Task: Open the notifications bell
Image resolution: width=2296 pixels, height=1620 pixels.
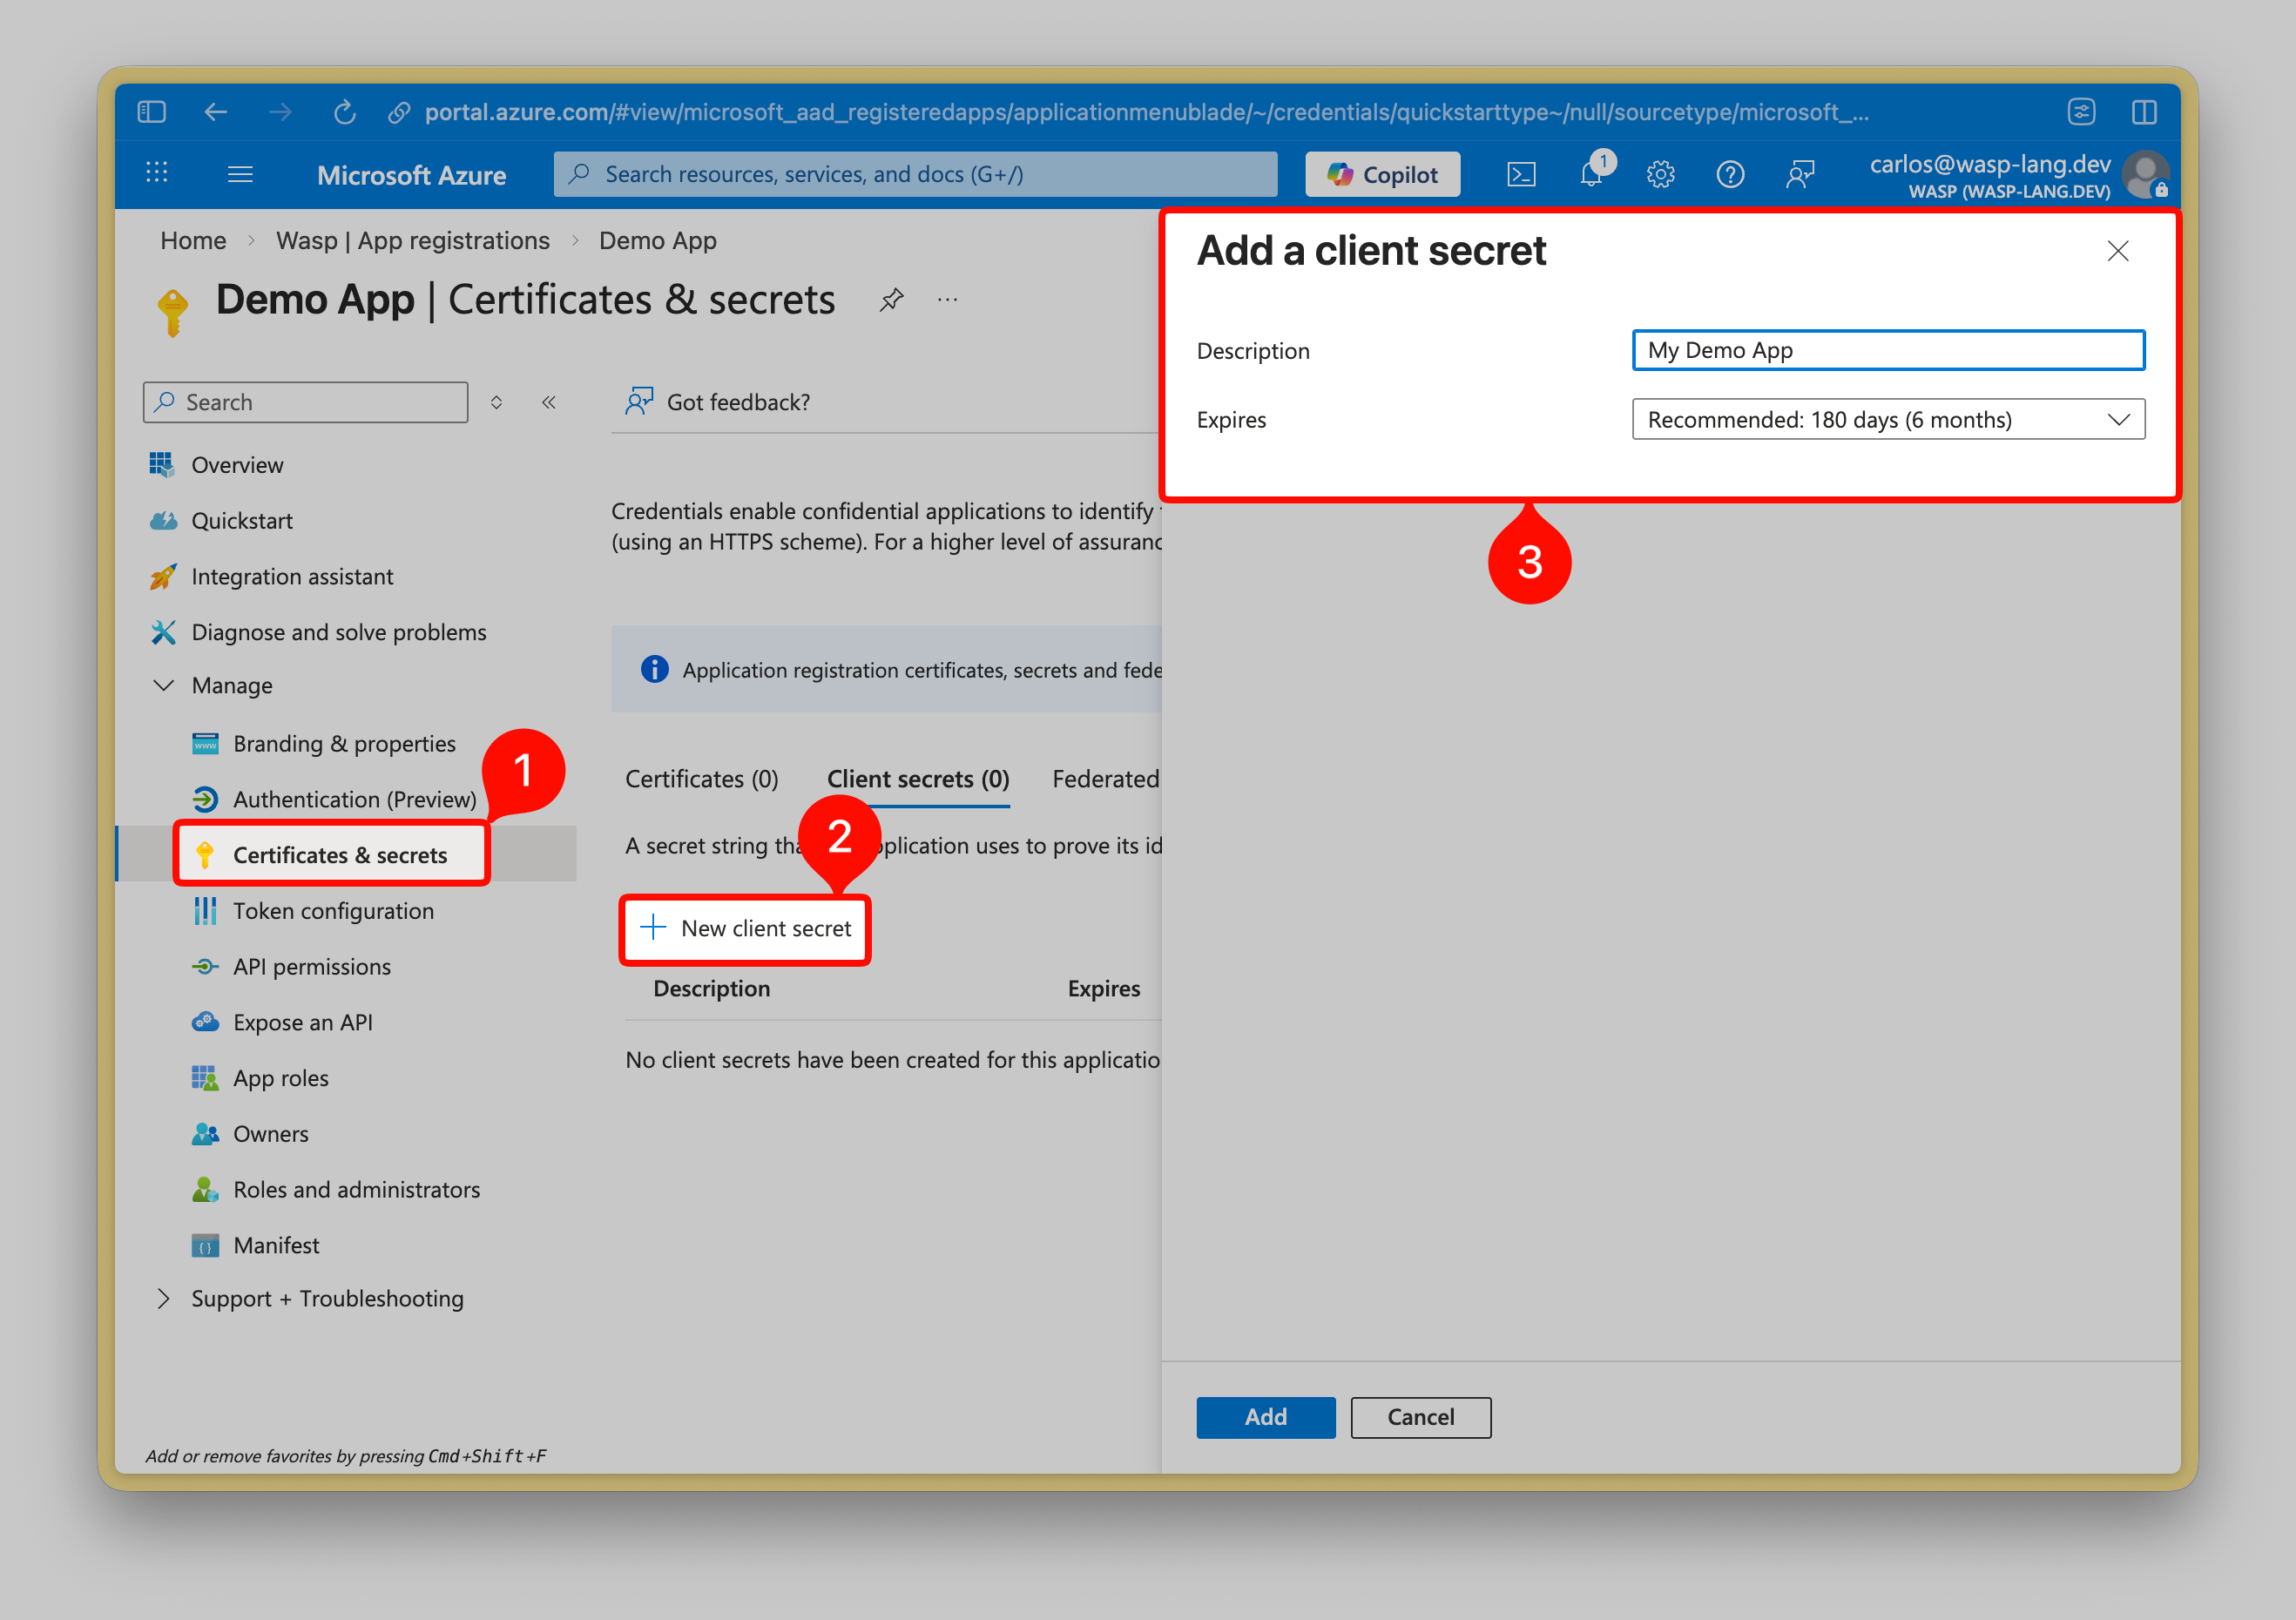Action: click(1590, 175)
